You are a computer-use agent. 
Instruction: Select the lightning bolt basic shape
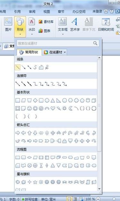pos(59,108)
